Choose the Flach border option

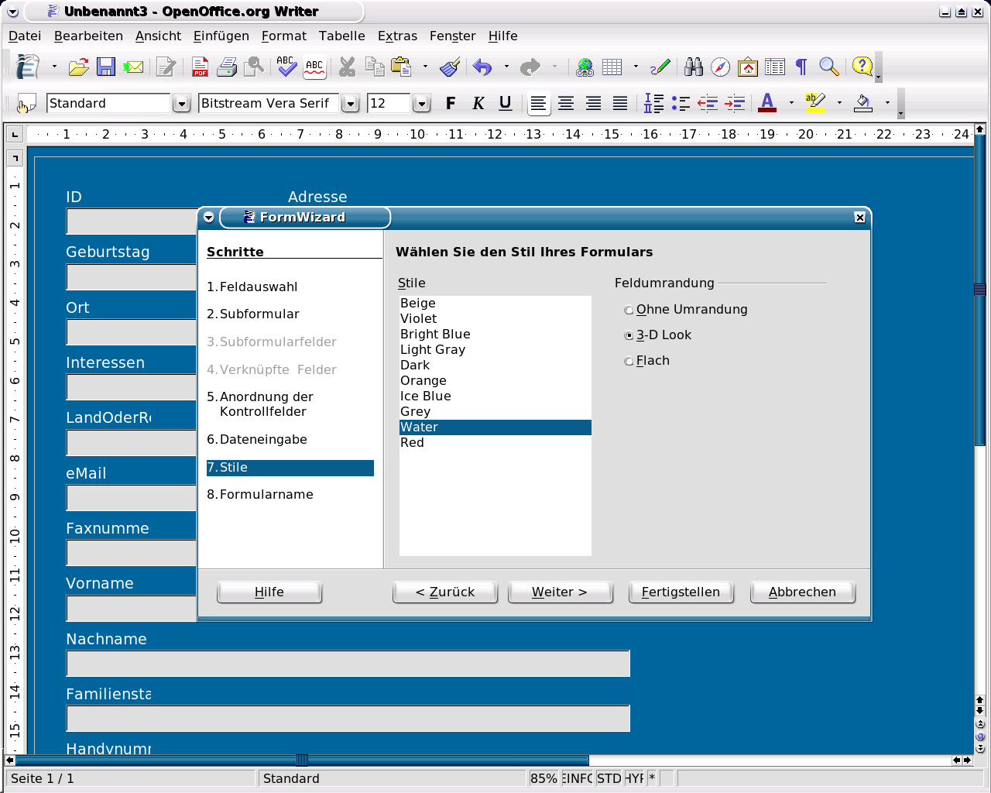tap(629, 361)
